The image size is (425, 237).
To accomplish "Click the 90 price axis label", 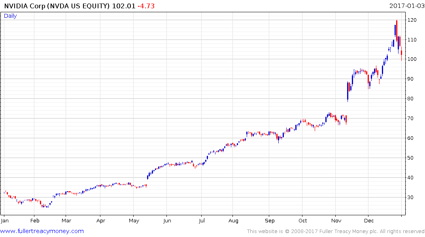I will pyautogui.click(x=410, y=79).
